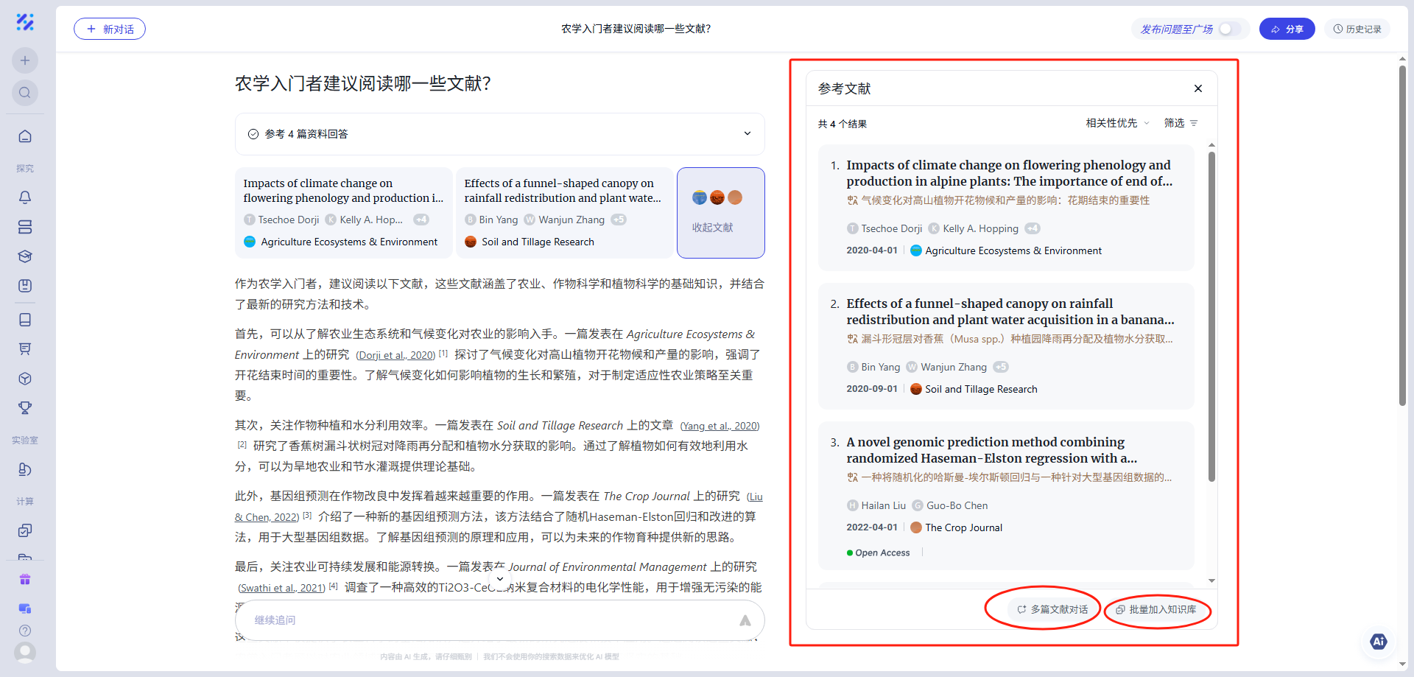The width and height of the screenshot is (1414, 677).
Task: Click 批量加入知识库 button
Action: point(1156,609)
